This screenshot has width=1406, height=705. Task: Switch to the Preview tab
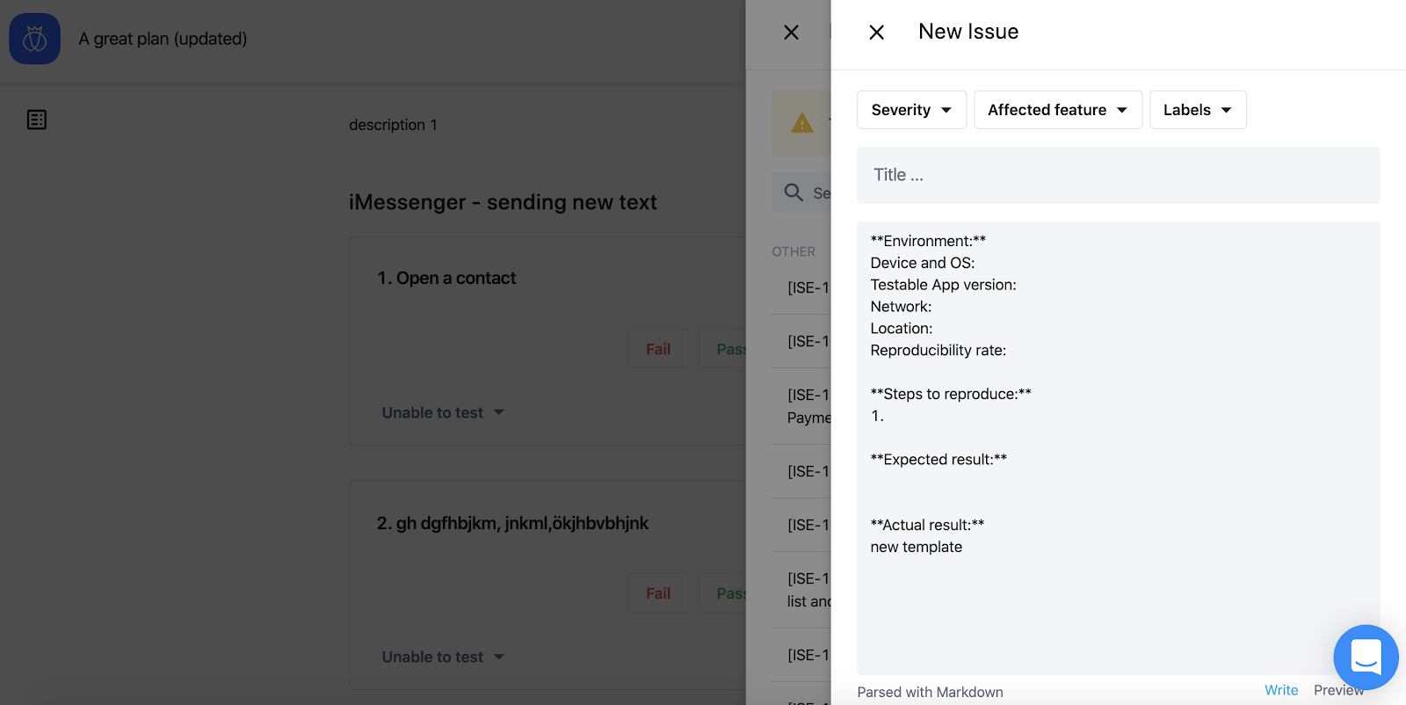pos(1338,690)
